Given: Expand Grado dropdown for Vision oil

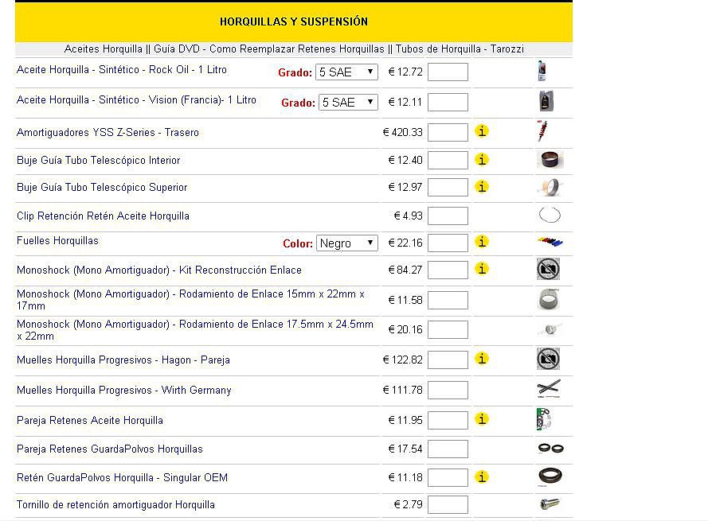Looking at the screenshot, I should 348,103.
